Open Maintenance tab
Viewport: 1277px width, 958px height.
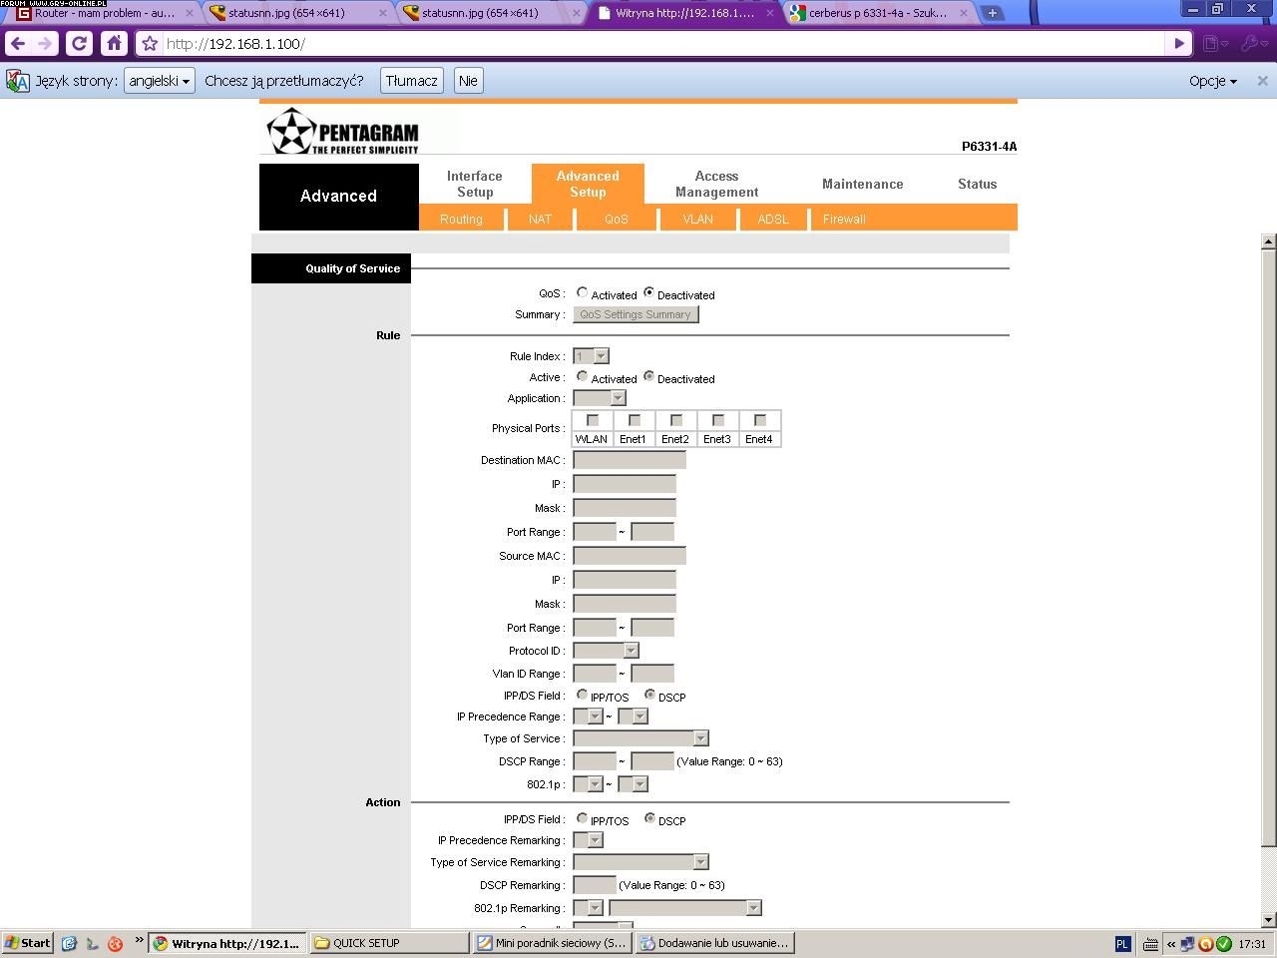pyautogui.click(x=863, y=184)
